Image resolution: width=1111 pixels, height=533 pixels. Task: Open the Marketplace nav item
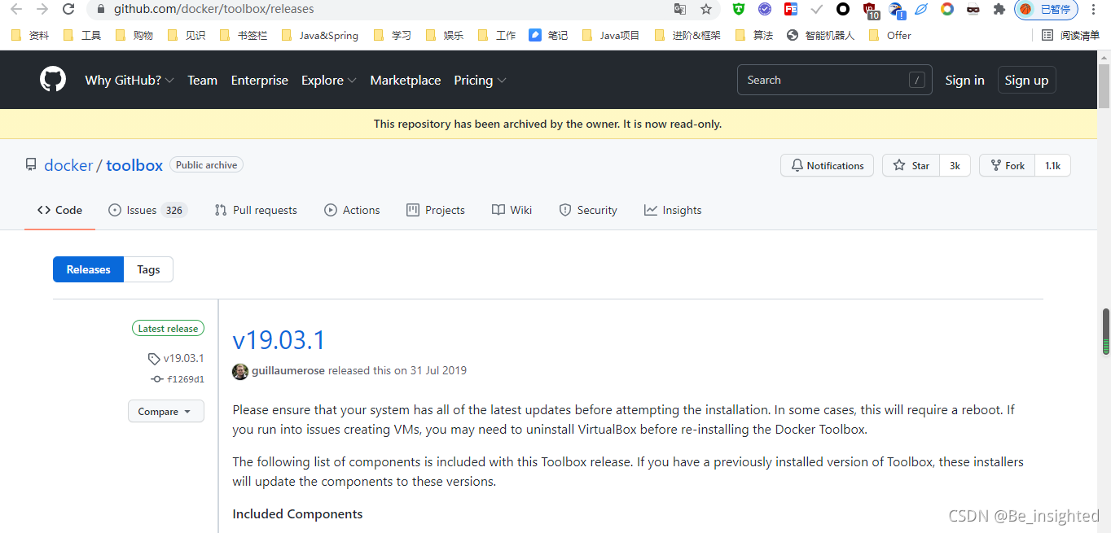tap(406, 80)
